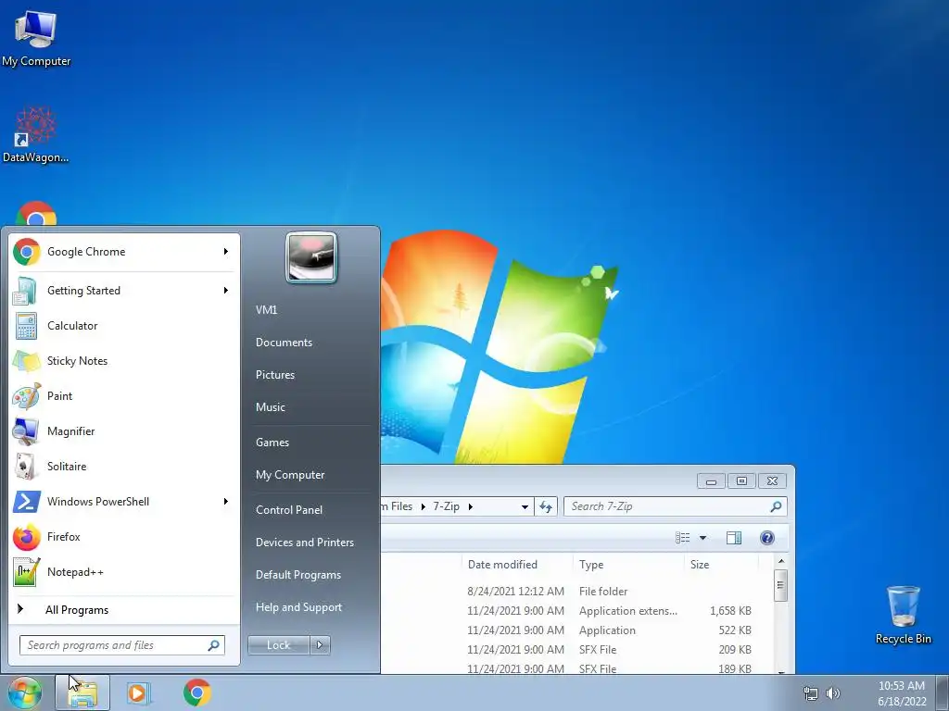949x711 pixels.
Task: Click magnifier in Start menu search box
Action: point(213,645)
